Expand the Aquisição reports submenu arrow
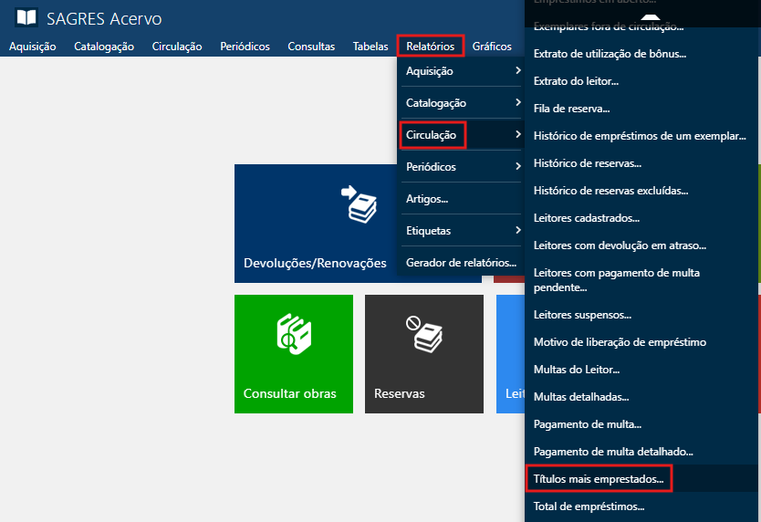This screenshot has height=522, width=761. point(517,71)
